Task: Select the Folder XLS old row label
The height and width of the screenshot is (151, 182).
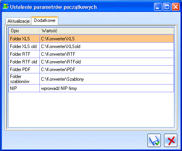Action: tap(24, 46)
